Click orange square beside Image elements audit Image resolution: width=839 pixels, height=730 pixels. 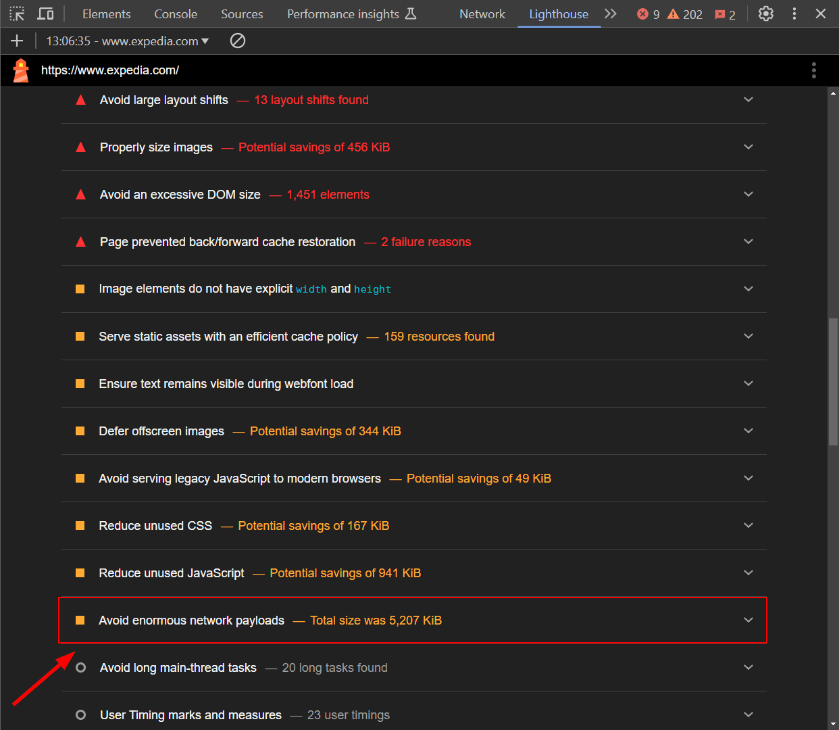click(80, 289)
